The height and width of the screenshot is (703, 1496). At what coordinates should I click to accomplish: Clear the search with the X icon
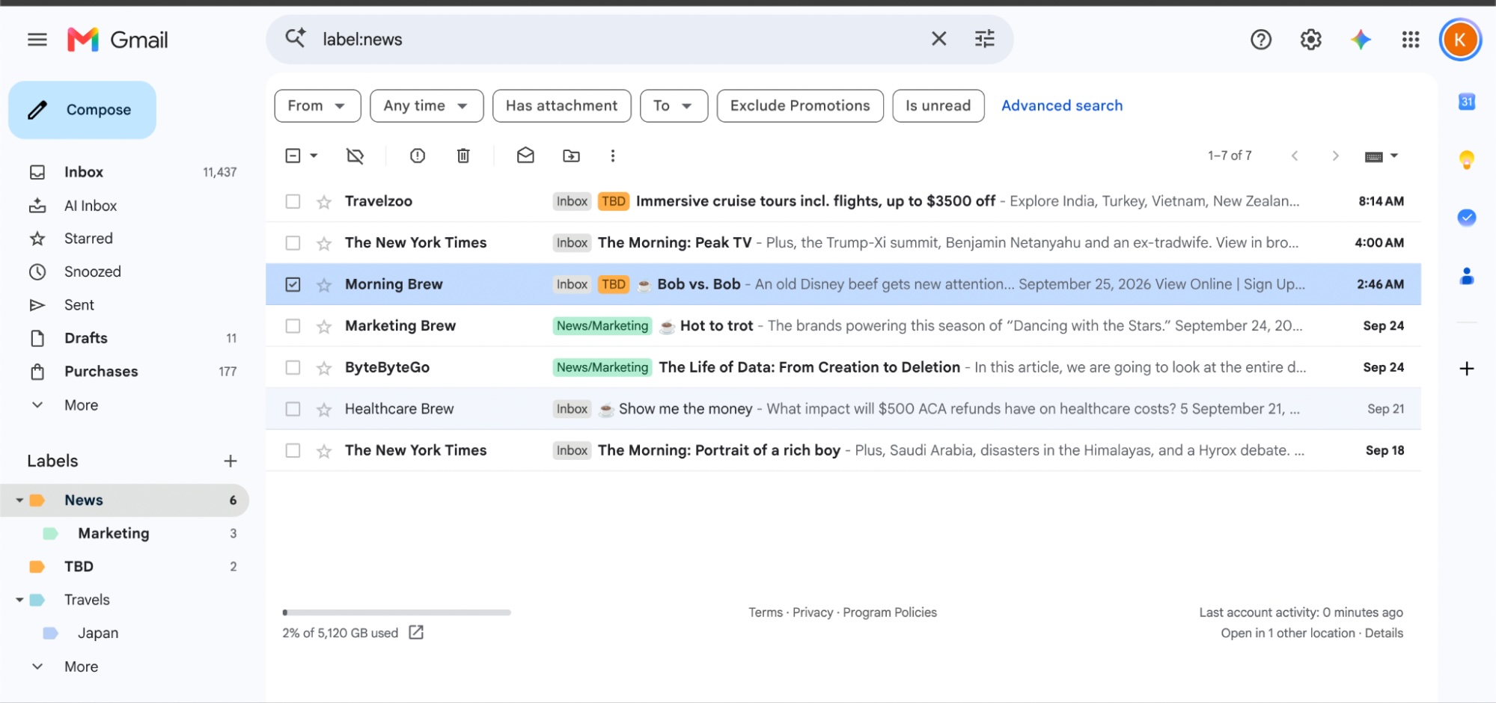938,39
